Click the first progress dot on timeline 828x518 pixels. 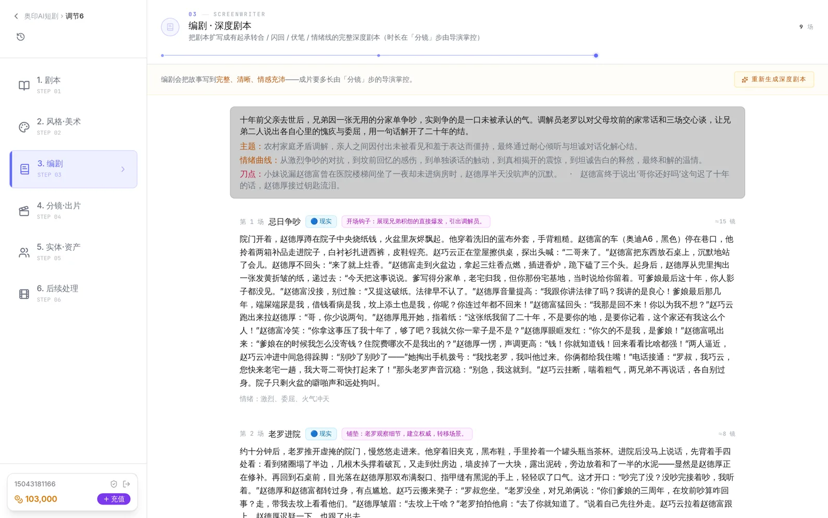tap(162, 55)
